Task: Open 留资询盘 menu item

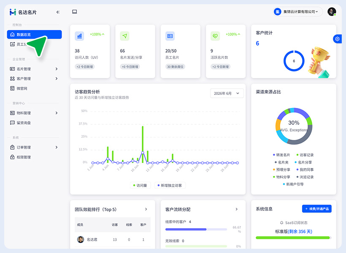Action: [35, 123]
